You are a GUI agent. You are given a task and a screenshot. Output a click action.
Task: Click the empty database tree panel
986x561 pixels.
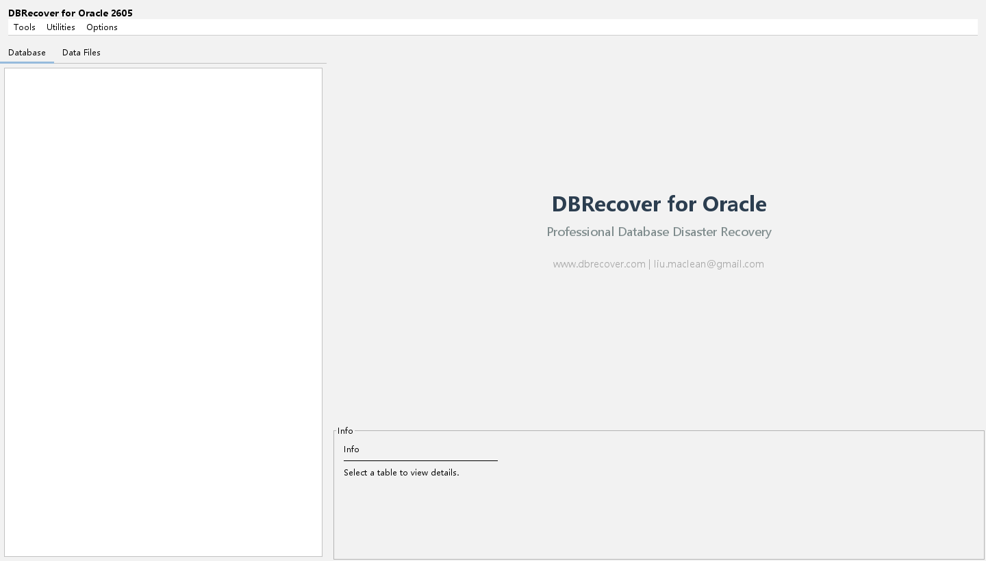(x=163, y=312)
